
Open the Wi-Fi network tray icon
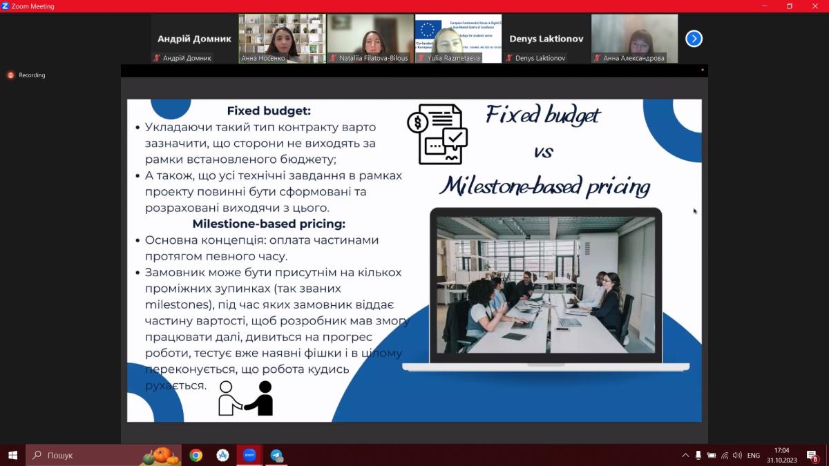coord(724,455)
